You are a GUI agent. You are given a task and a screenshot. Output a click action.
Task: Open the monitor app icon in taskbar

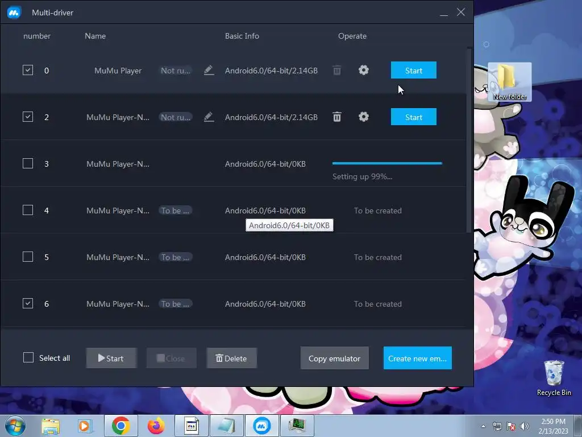pos(297,426)
